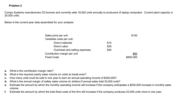Click question c about $250,000 operating income
The image size is (179, 99).
[x=63, y=78]
